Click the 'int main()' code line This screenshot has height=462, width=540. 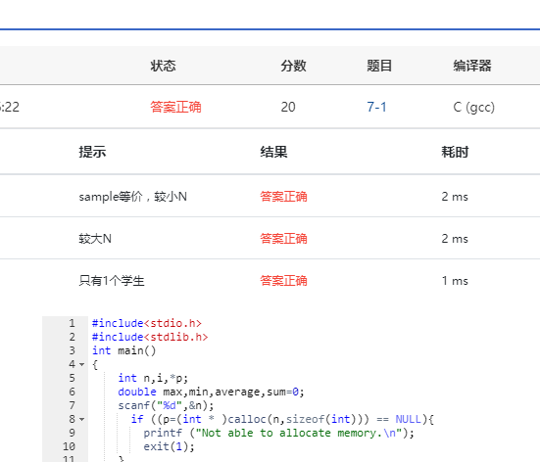(124, 350)
